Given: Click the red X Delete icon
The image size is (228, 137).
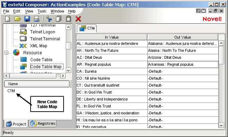Looking at the screenshot, I should click(x=78, y=19).
